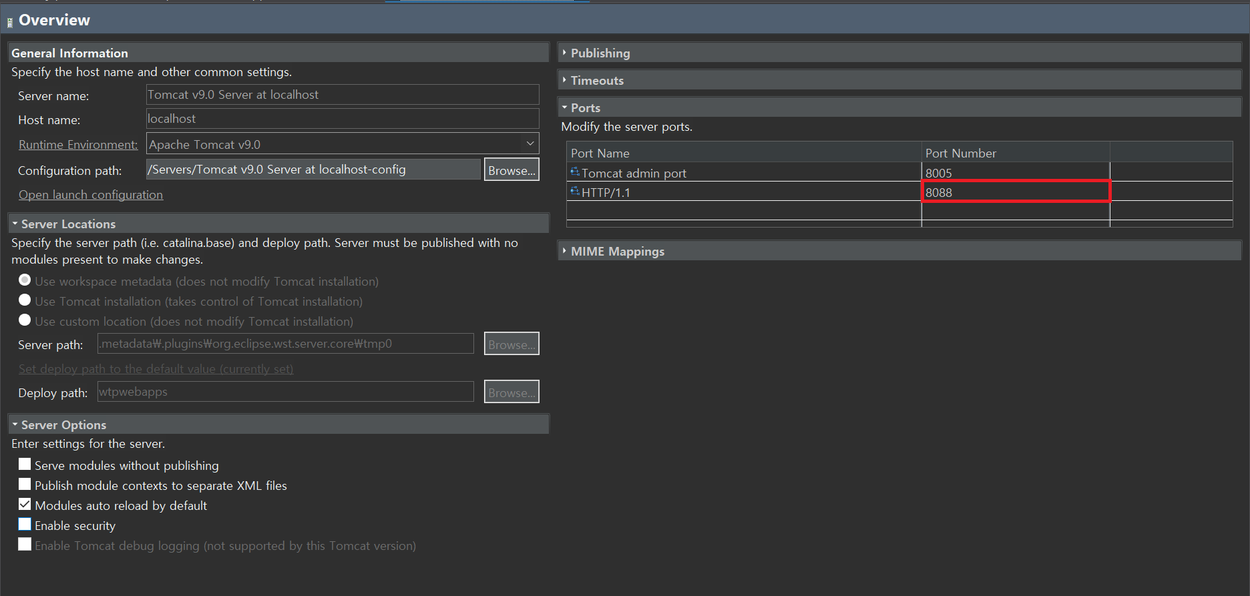Click the Port Name column header
Viewport: 1250px width, 596px height.
pos(744,153)
